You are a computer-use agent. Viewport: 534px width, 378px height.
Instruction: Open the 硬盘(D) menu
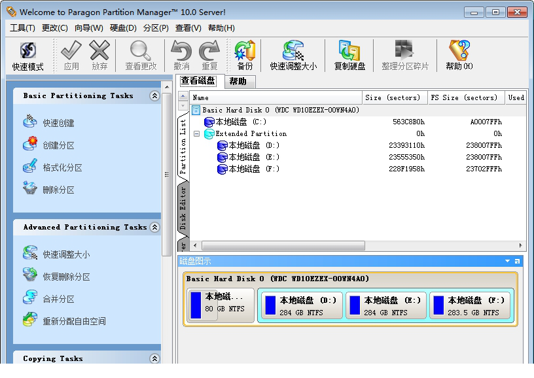(123, 28)
